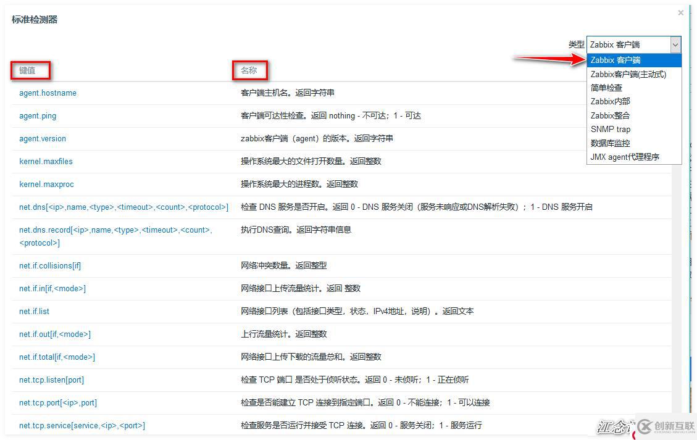Click description 网络冲突数量。返回整型
The height and width of the screenshot is (440, 697).
pyautogui.click(x=283, y=265)
